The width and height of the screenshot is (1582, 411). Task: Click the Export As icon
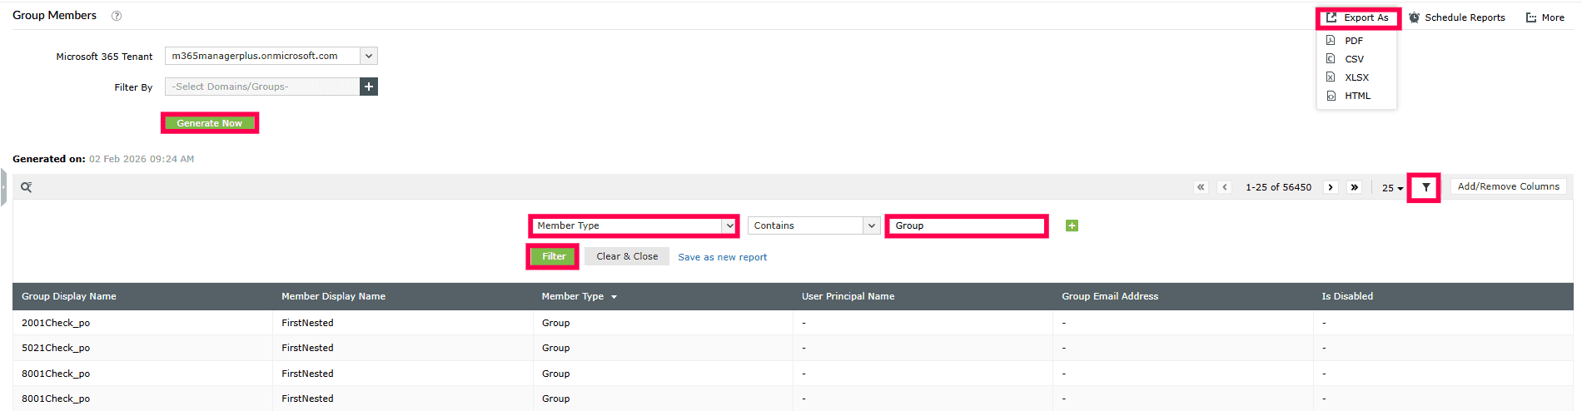[x=1331, y=17]
